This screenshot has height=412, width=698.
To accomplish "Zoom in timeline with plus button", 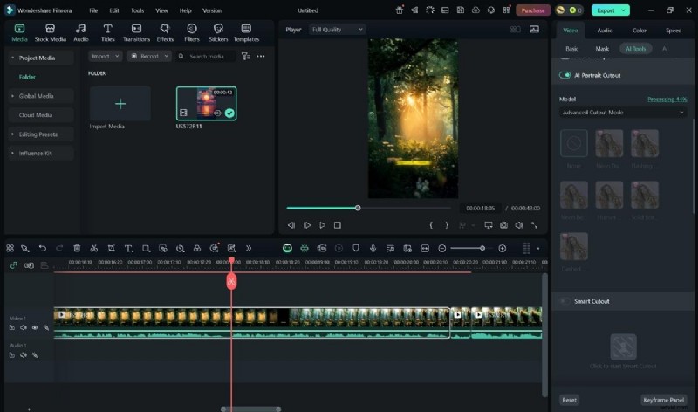I will pos(503,248).
